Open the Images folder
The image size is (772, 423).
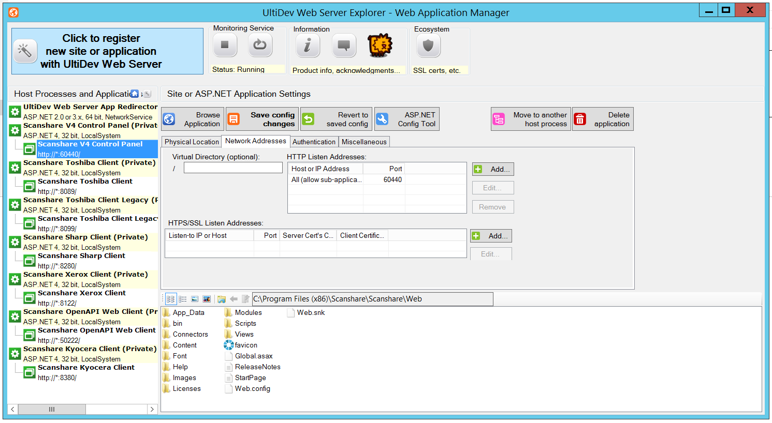(x=180, y=377)
